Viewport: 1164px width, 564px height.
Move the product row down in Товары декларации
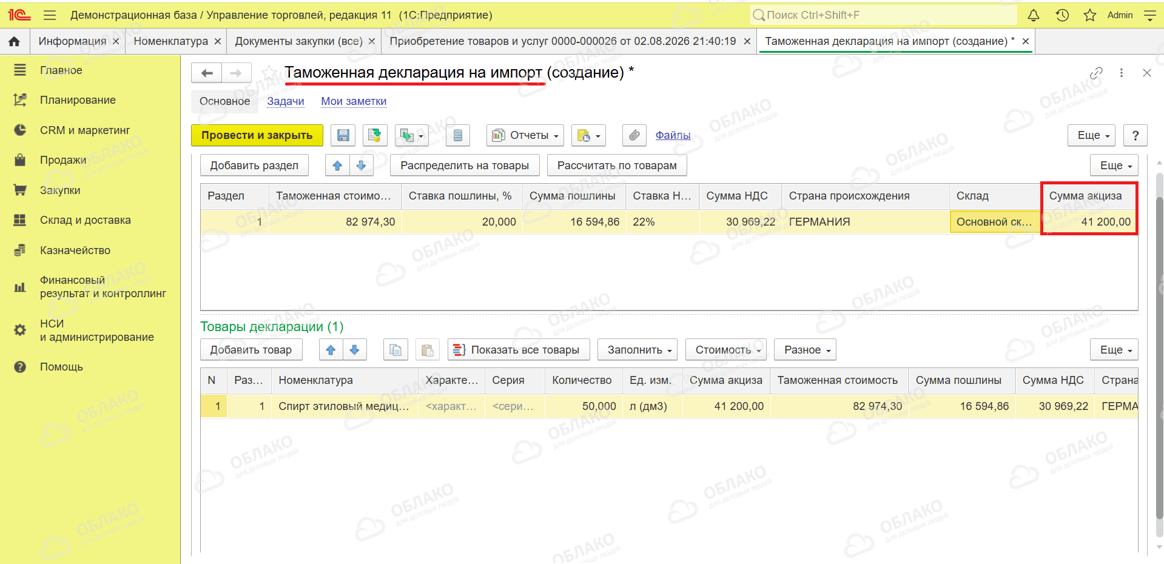pos(355,350)
